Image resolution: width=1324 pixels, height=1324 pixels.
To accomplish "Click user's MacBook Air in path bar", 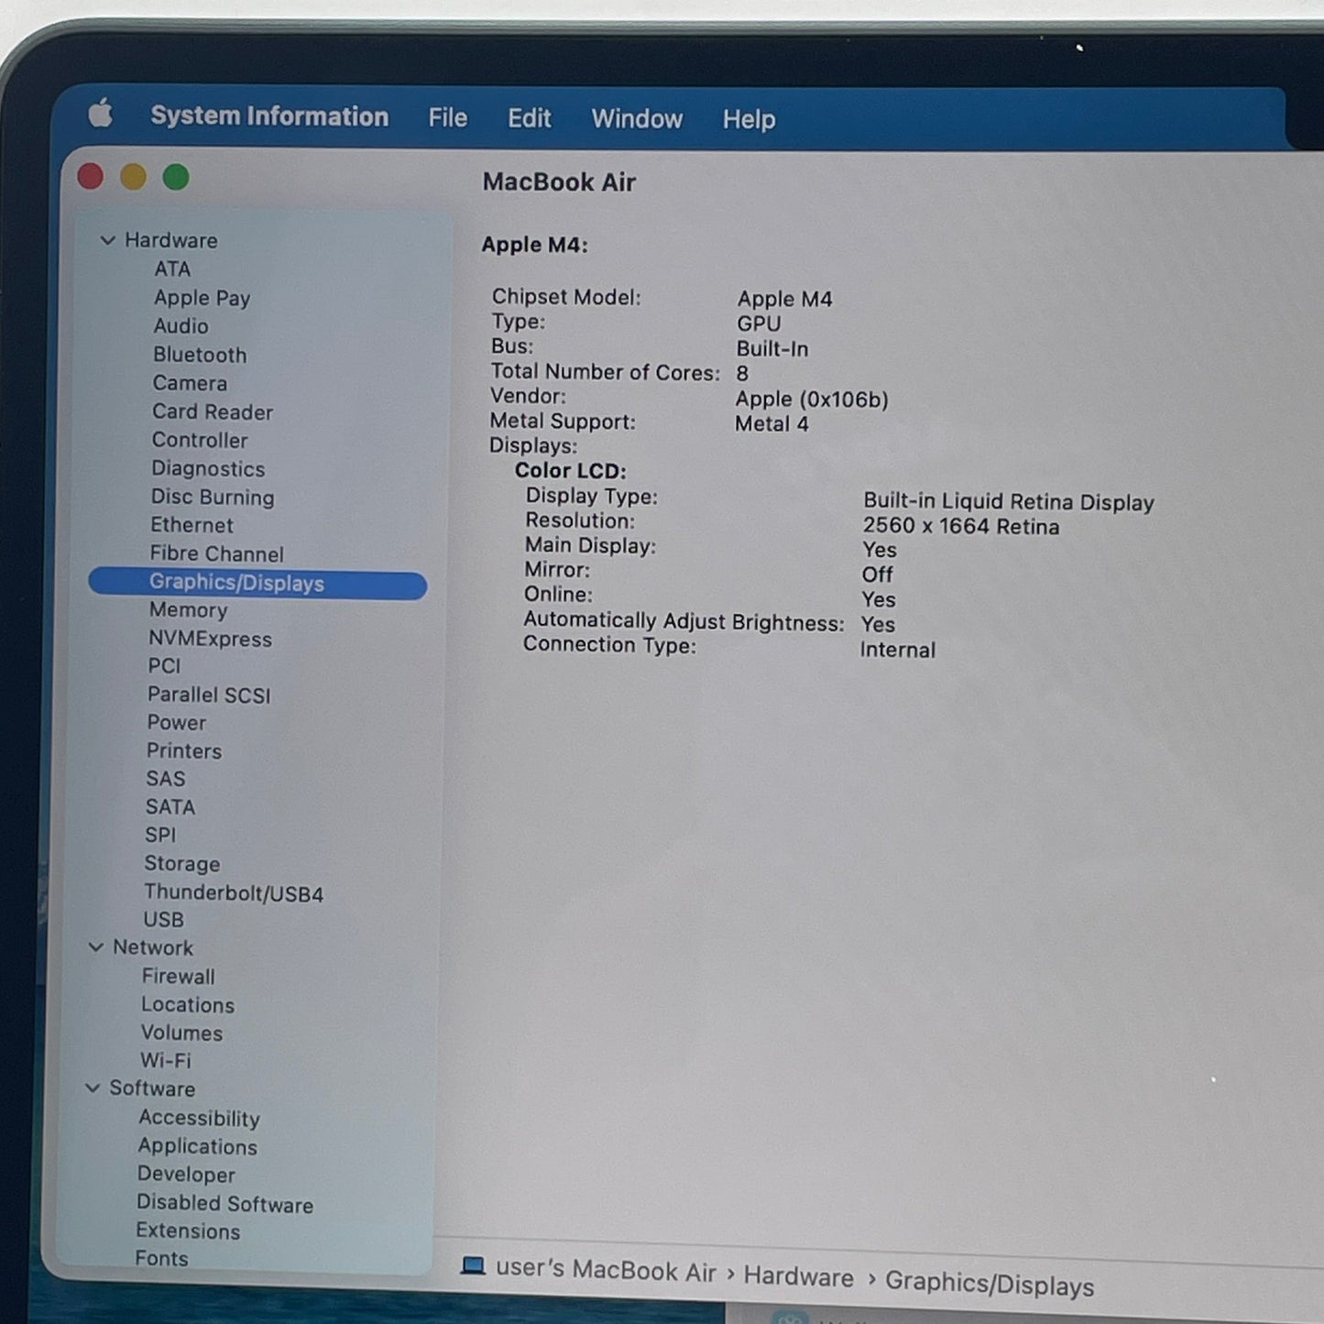I will click(x=605, y=1270).
